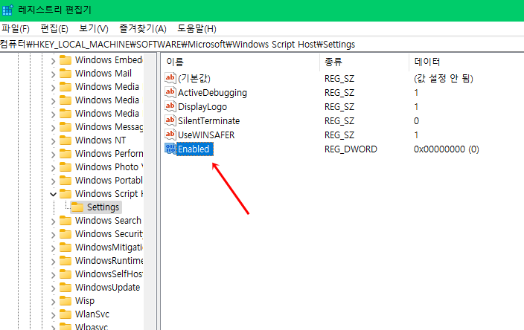Open the 보기(V) menu
This screenshot has height=330, width=524.
pyautogui.click(x=94, y=29)
